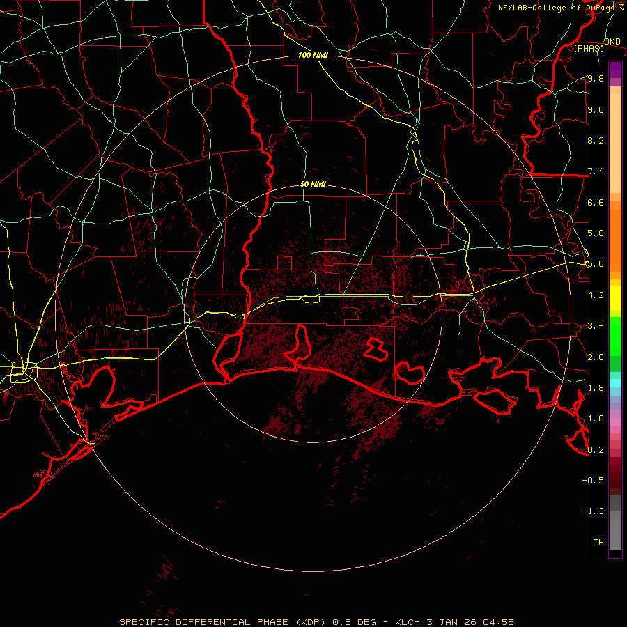Click the DKD label above the color scale

612,42
